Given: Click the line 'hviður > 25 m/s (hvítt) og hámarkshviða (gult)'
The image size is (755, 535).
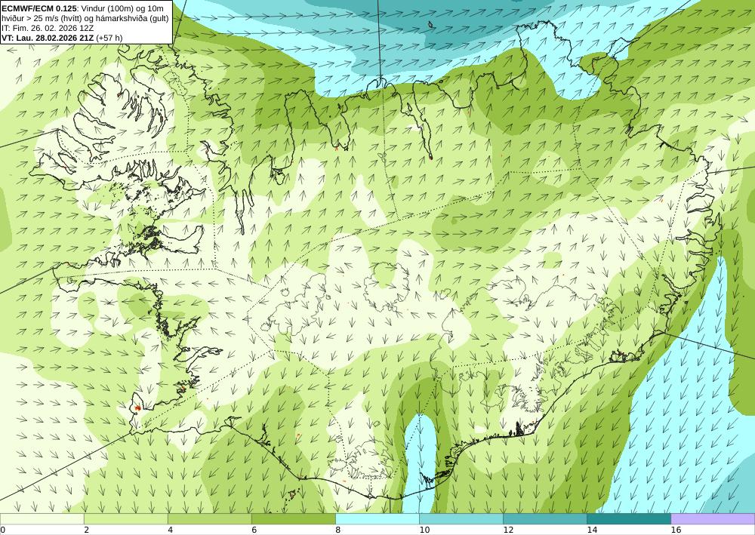Looking at the screenshot, I should (85, 18).
